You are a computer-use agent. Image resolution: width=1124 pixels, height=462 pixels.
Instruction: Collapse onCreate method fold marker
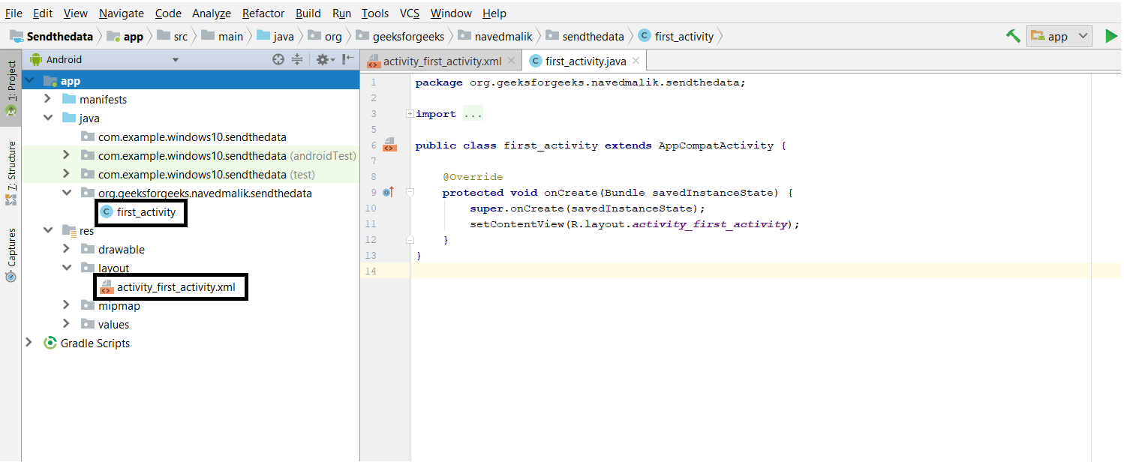coord(410,193)
